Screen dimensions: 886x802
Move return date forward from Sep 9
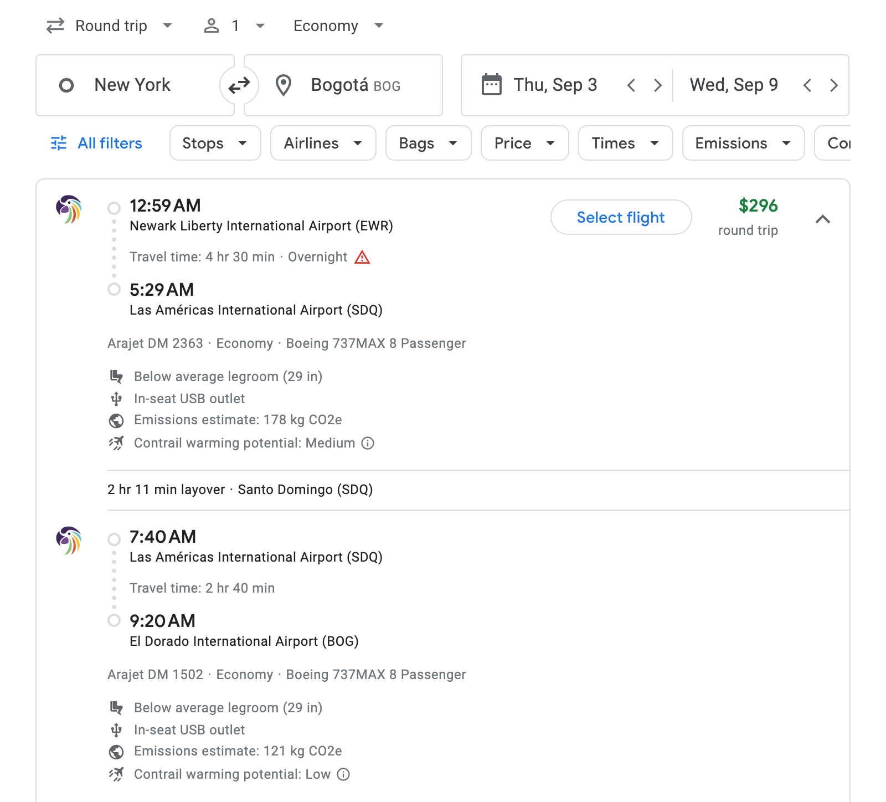(833, 85)
